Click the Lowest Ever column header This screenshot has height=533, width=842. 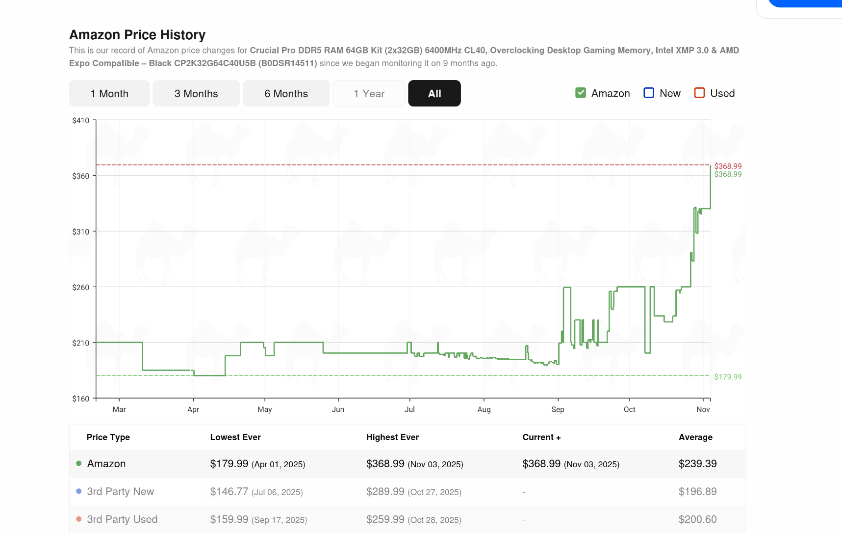235,437
